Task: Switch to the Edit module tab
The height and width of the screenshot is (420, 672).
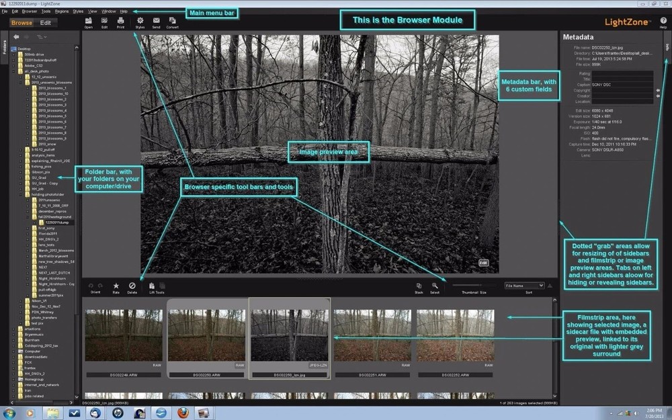Action: tap(45, 22)
